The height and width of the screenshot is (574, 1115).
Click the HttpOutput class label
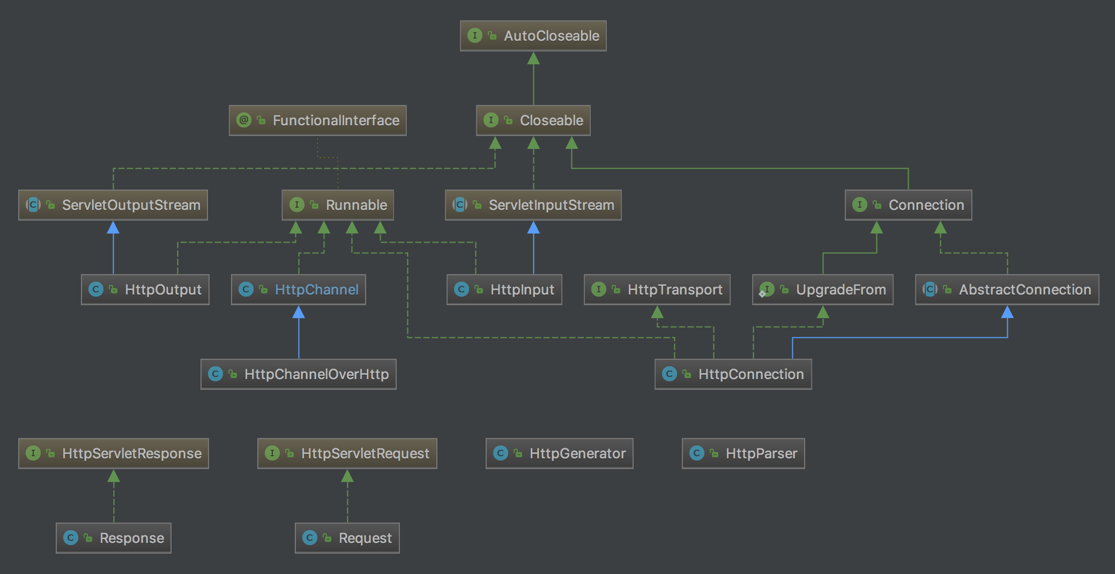click(163, 290)
